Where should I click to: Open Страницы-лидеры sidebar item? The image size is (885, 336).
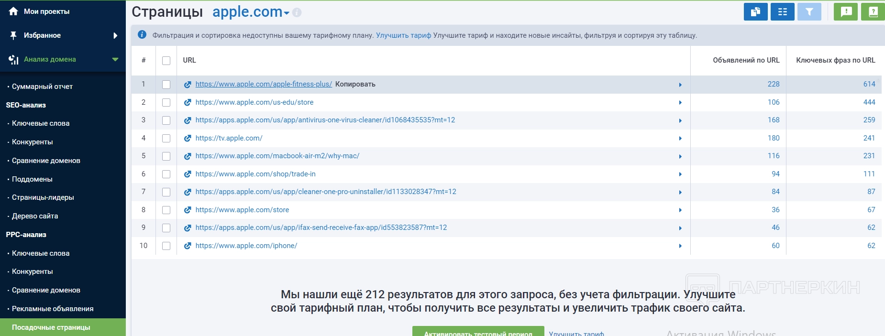[43, 197]
